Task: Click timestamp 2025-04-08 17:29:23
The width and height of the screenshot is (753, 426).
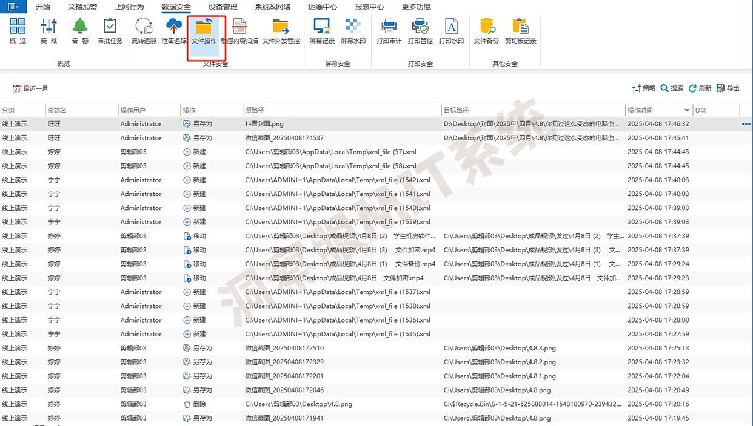Action: click(x=658, y=278)
